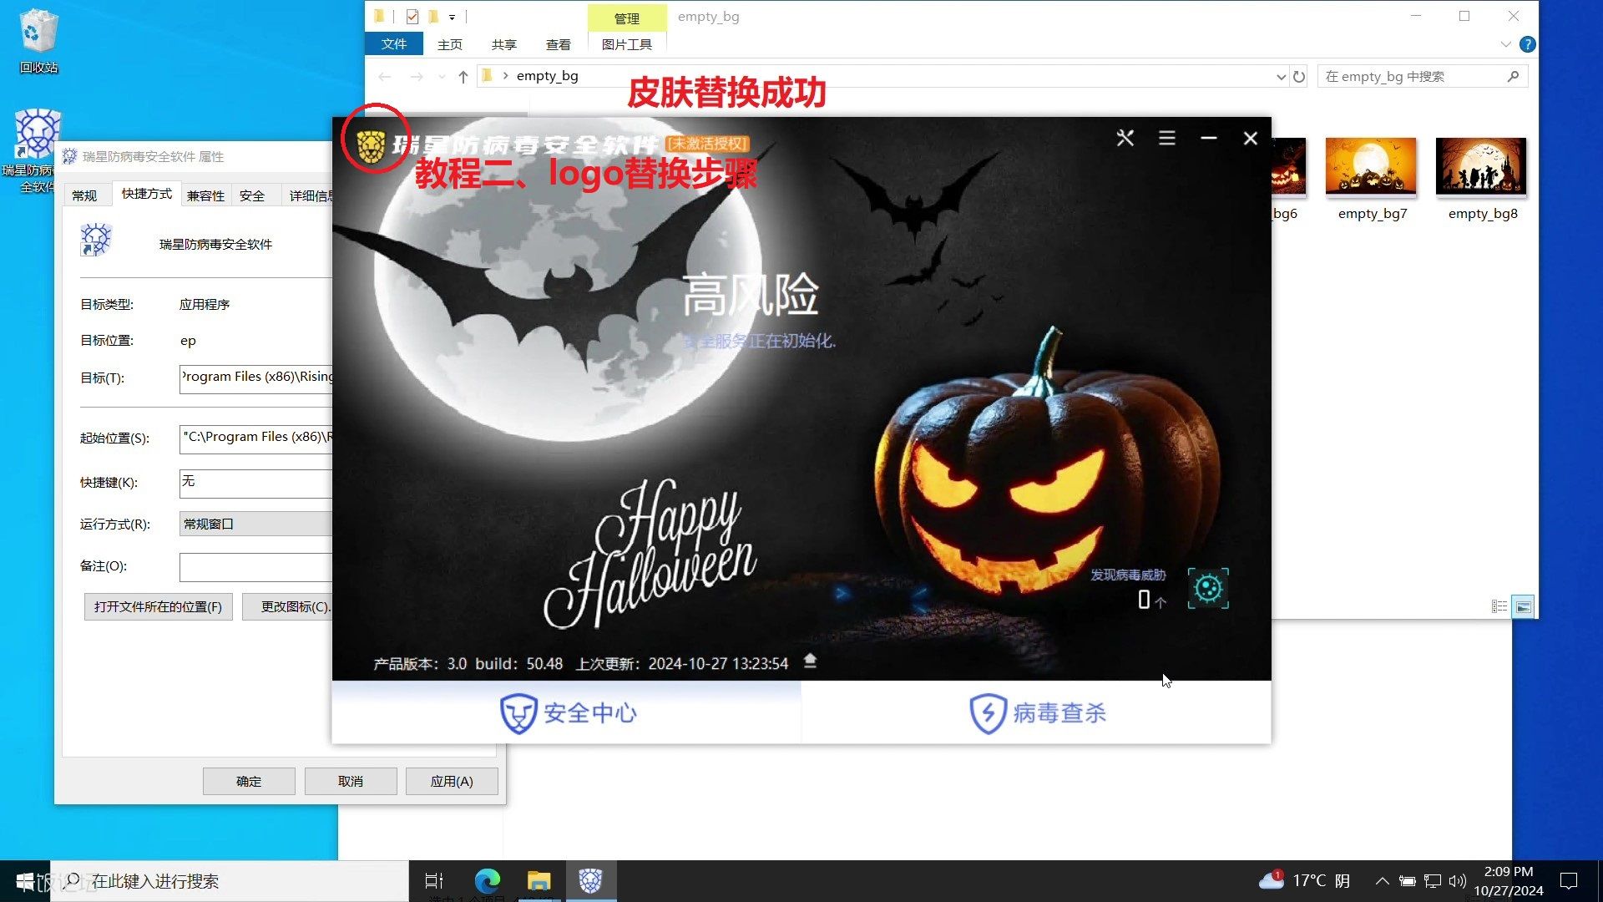The height and width of the screenshot is (902, 1603).
Task: Click the Change Icon button
Action: (x=288, y=606)
